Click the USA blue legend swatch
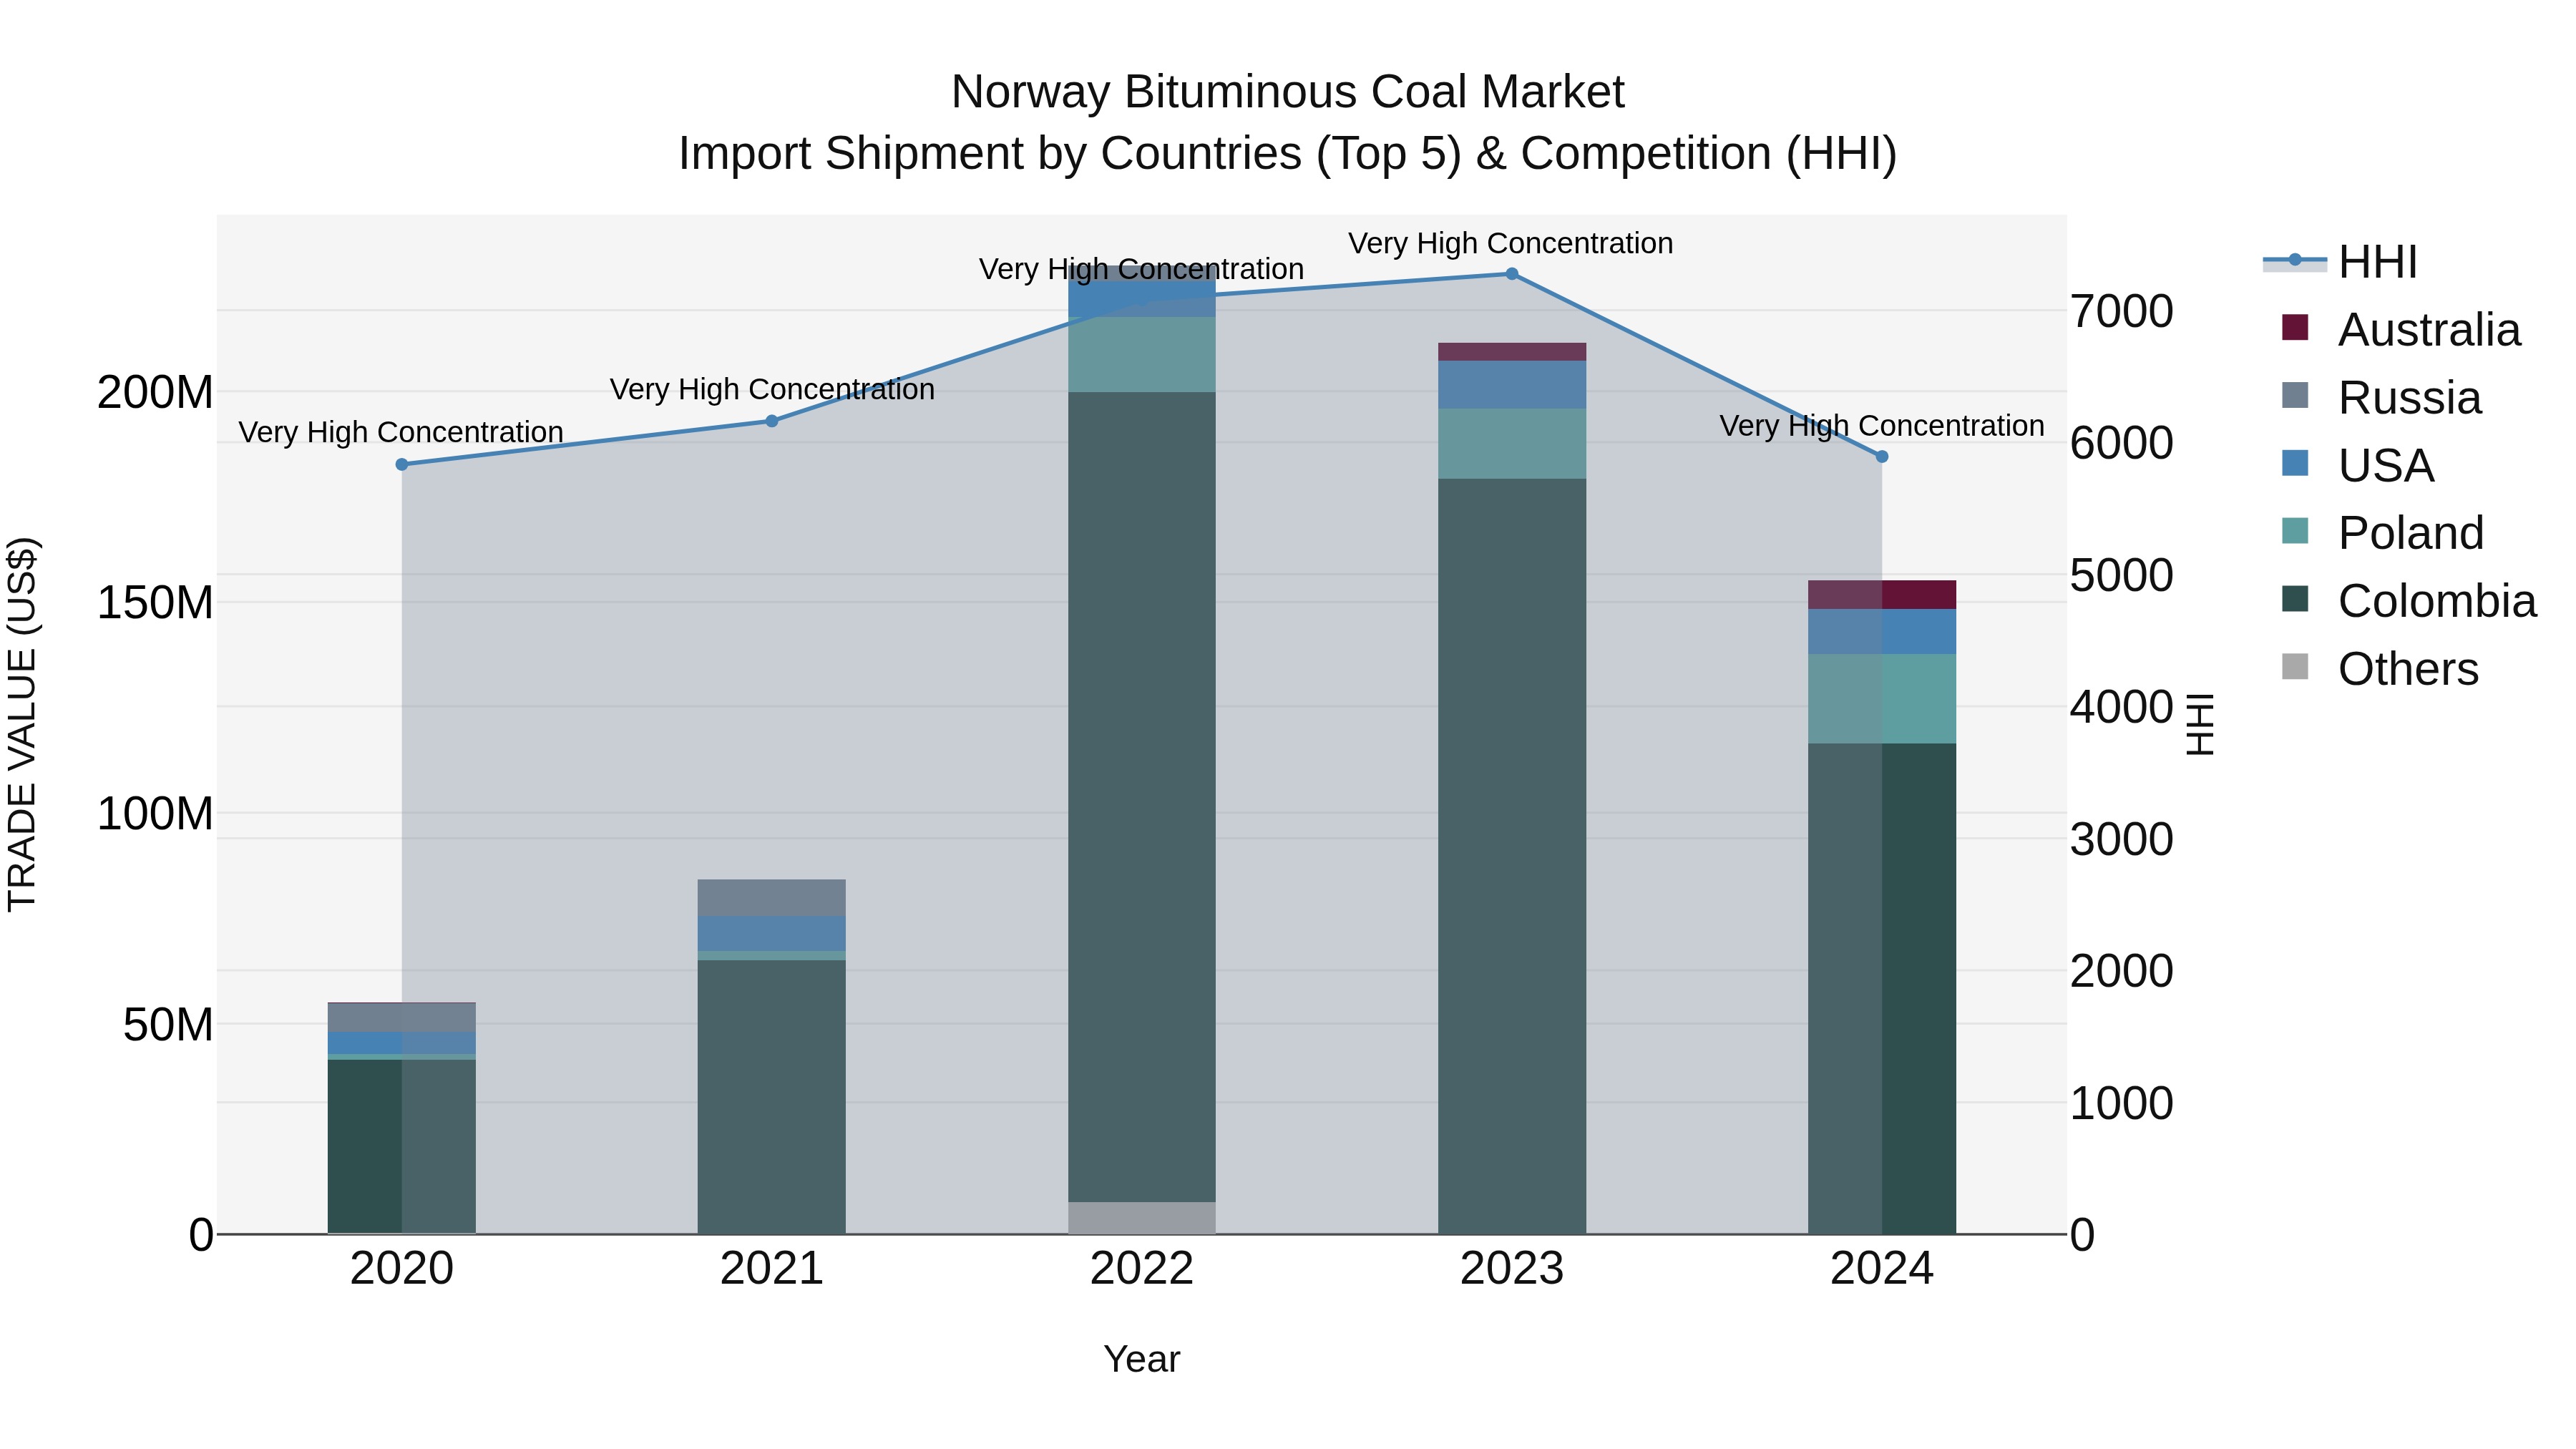Screen dimensions: 2576x1449 2295,463
